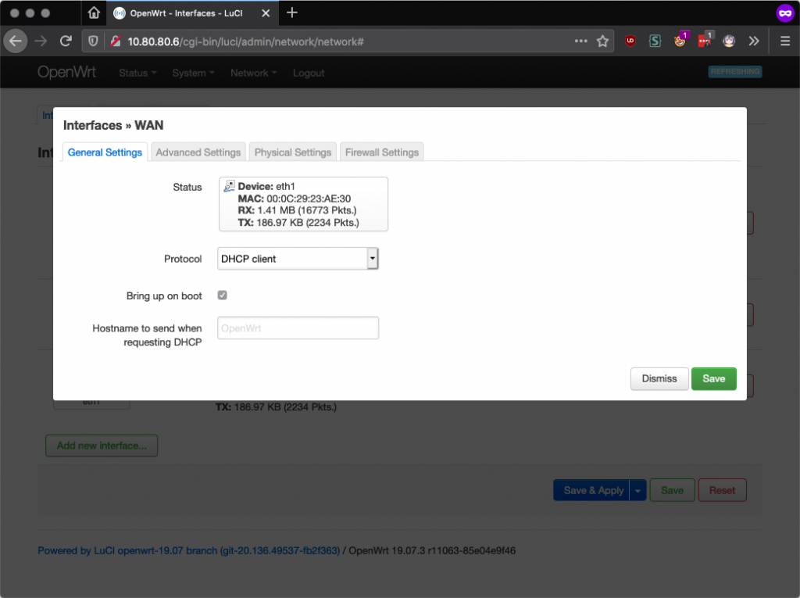This screenshot has height=598, width=800.
Task: Switch to the Physical Settings tab
Action: (292, 152)
